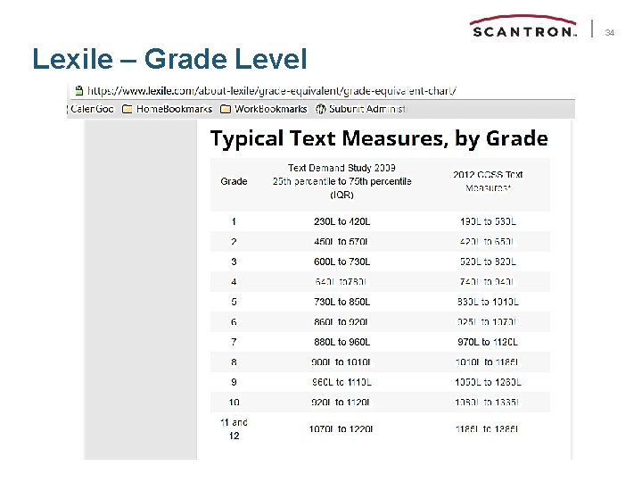Viewport: 642px width, 482px height.
Task: Click the grade 9 row number
Action: pos(234,382)
